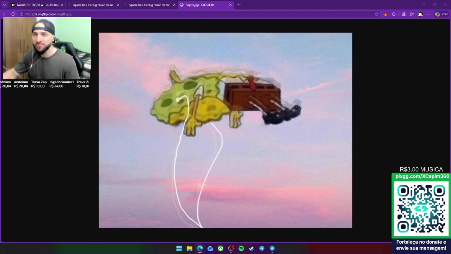Launch the Xbox app from taskbar

click(x=220, y=248)
